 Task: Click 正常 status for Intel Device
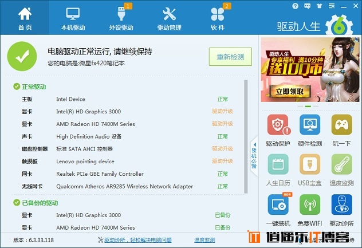point(223,99)
